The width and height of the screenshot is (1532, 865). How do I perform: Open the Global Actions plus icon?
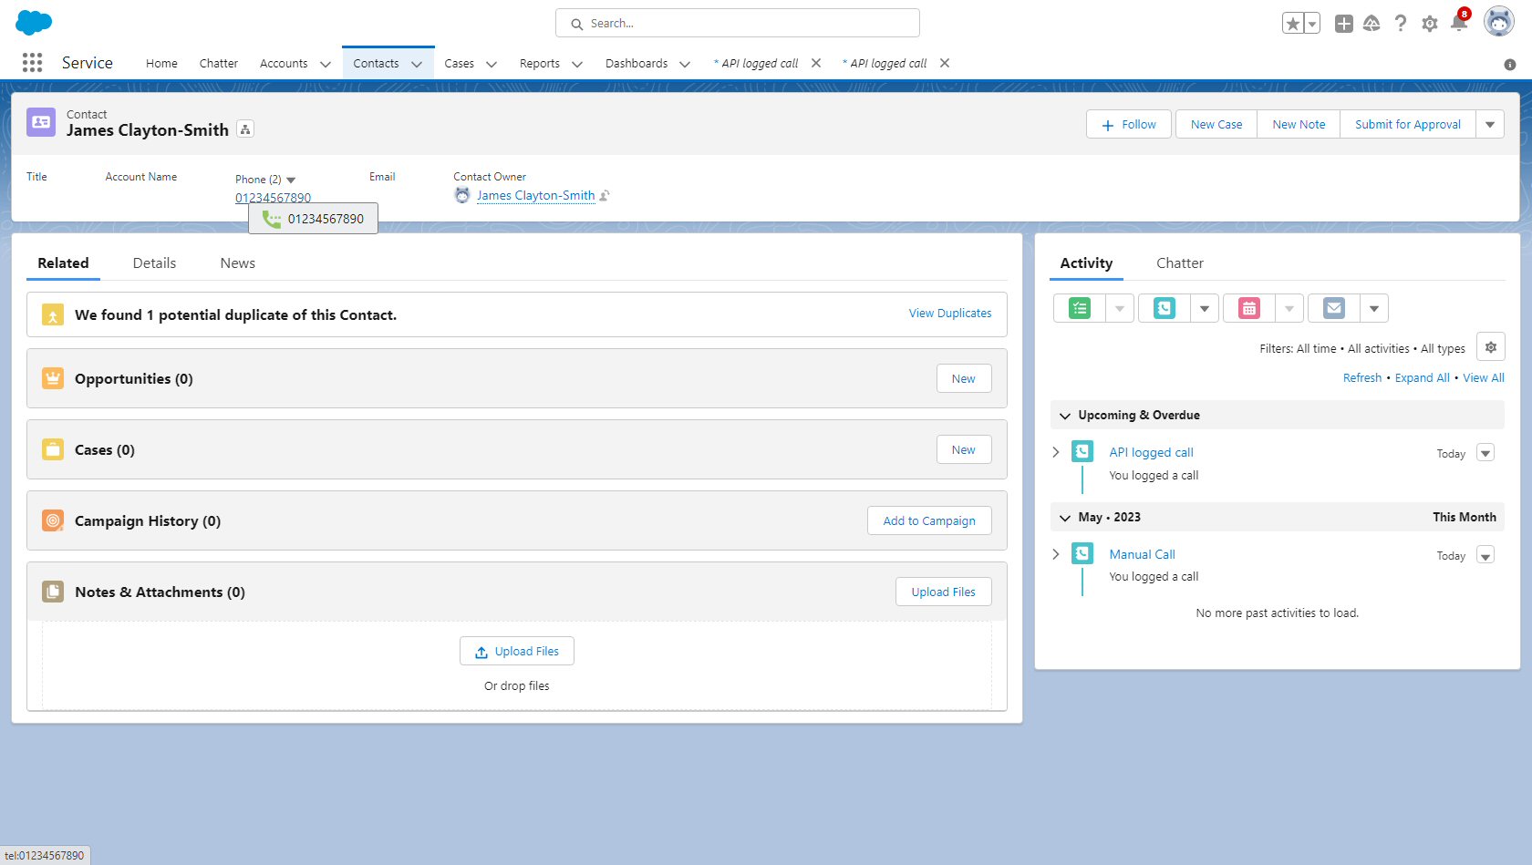(1343, 24)
